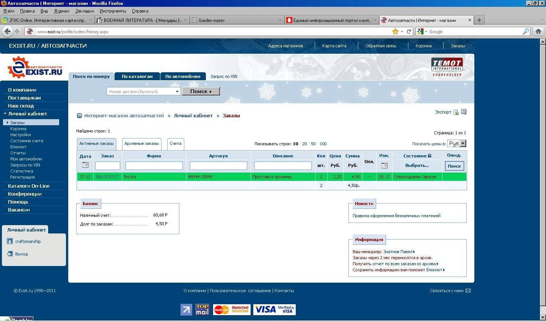Viewport: 546px width, 322px height.
Task: Collapse the Личный кабинет sidebar section
Action: pyautogui.click(x=5, y=114)
